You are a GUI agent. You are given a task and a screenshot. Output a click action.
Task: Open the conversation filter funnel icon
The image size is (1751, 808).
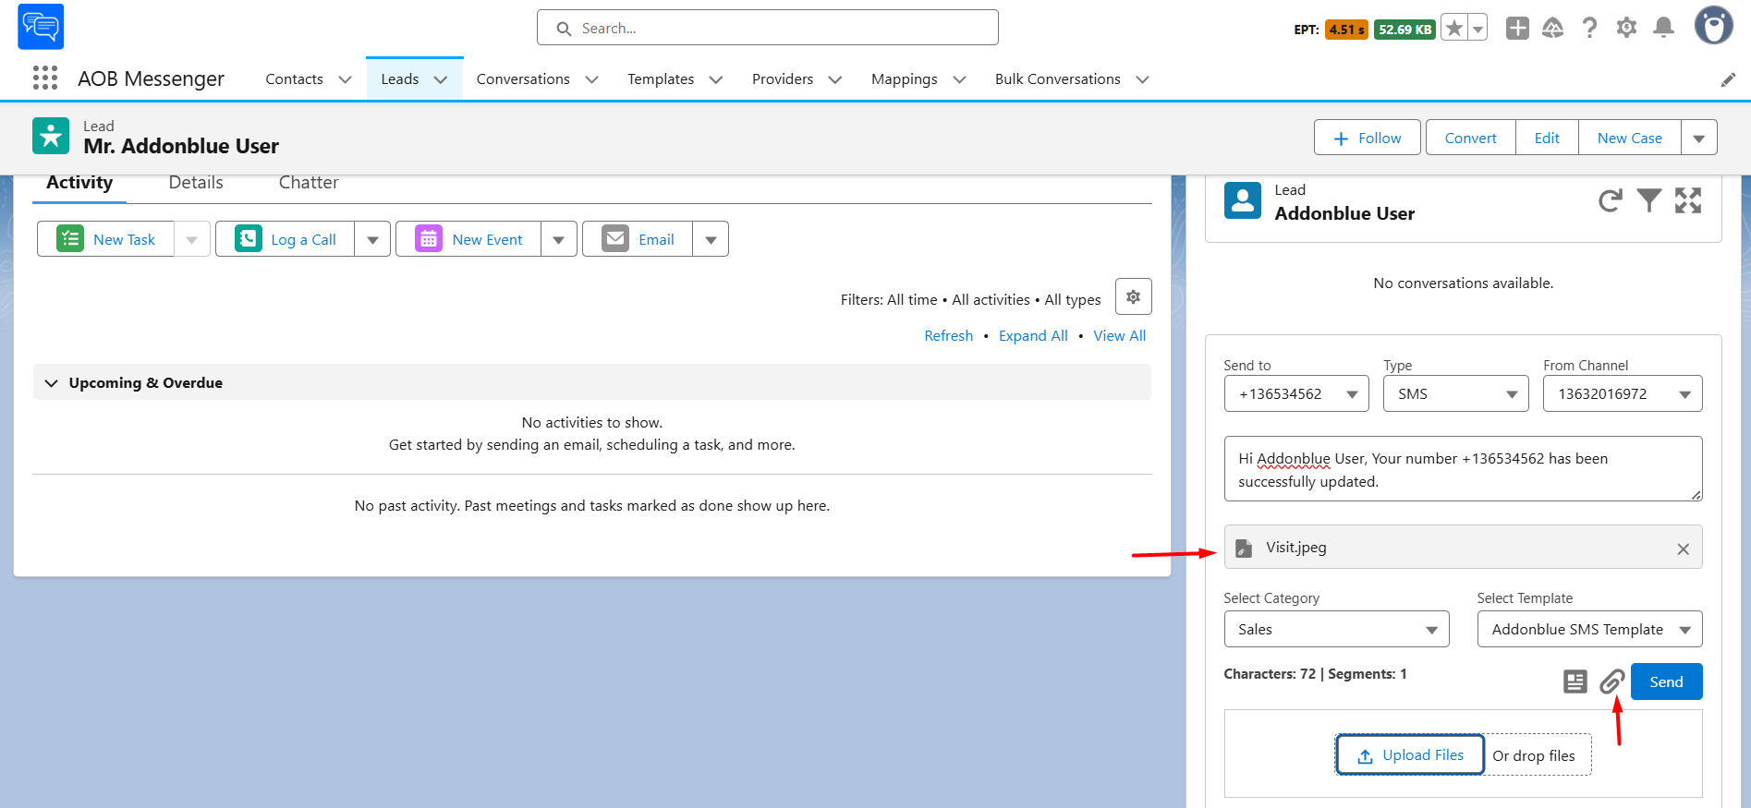coord(1649,200)
